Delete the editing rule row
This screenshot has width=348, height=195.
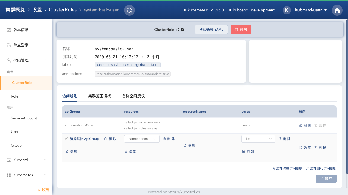[x=320, y=147]
